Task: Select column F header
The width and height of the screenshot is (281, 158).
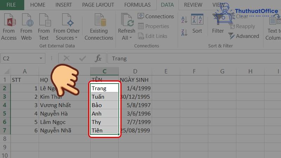Action: click(x=194, y=71)
